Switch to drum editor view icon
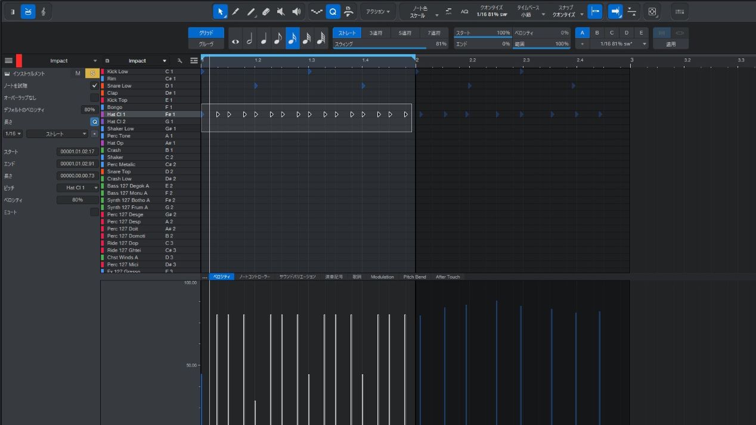Viewport: 756px width, 425px height. point(28,11)
